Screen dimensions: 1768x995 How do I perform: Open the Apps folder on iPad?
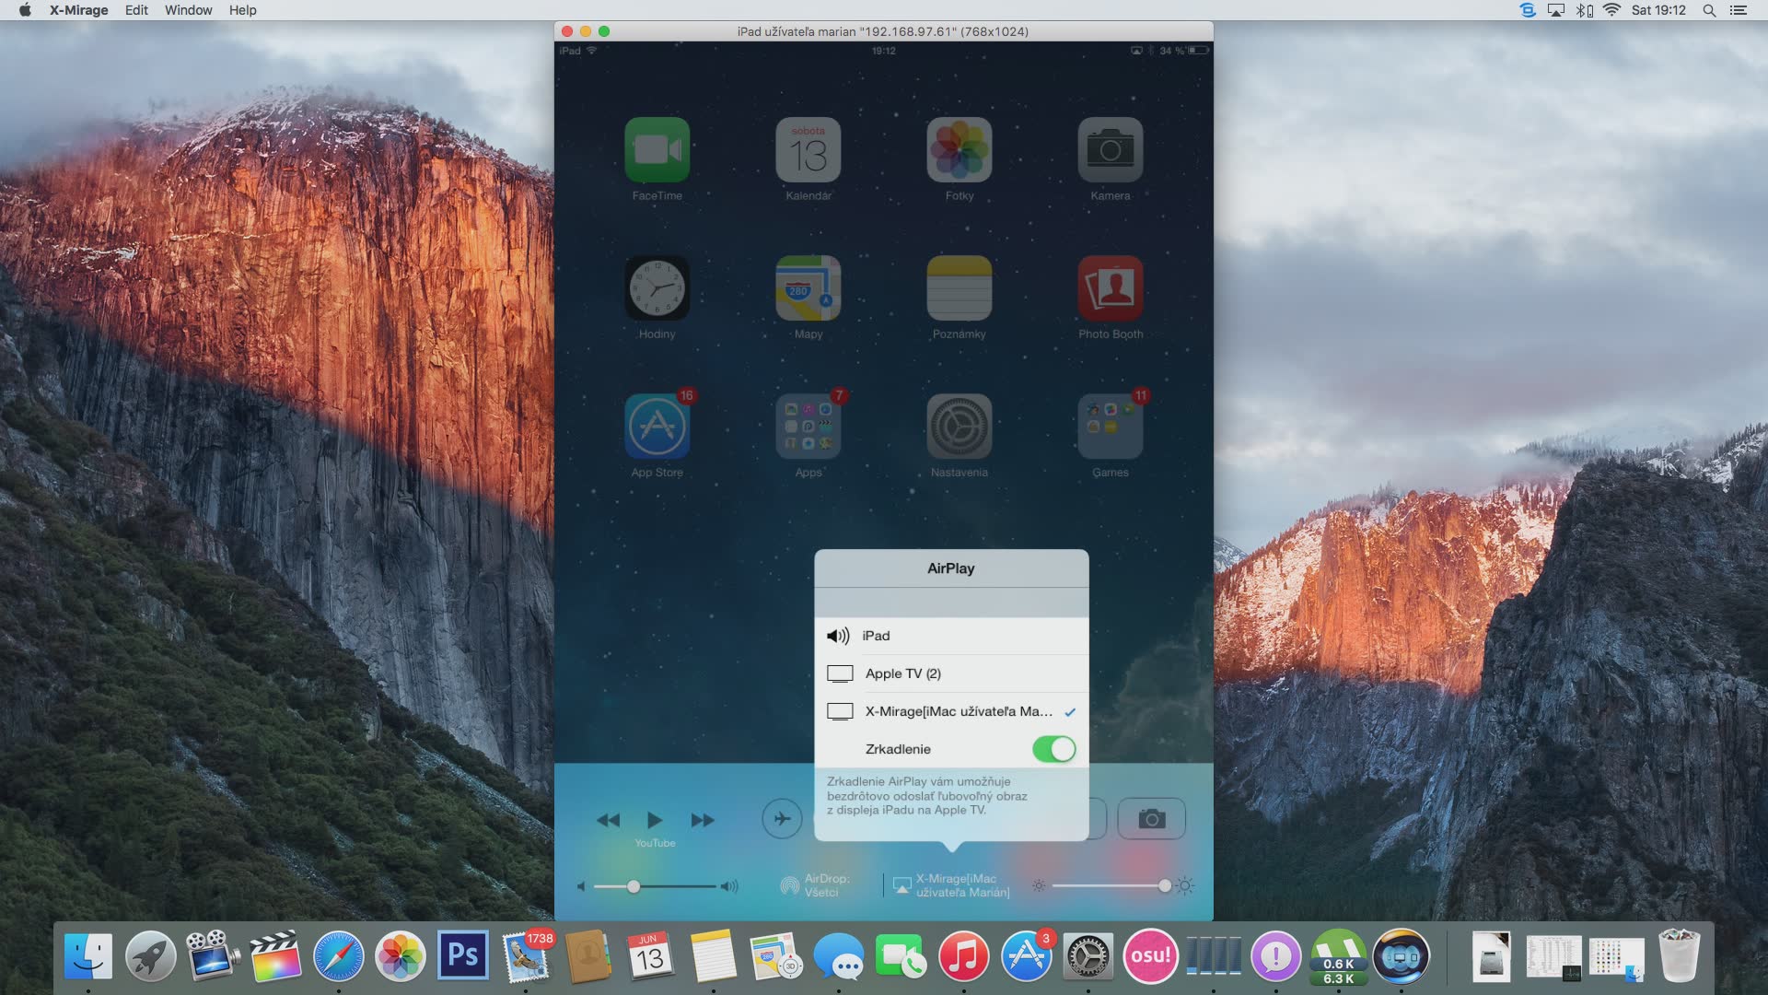(x=808, y=426)
